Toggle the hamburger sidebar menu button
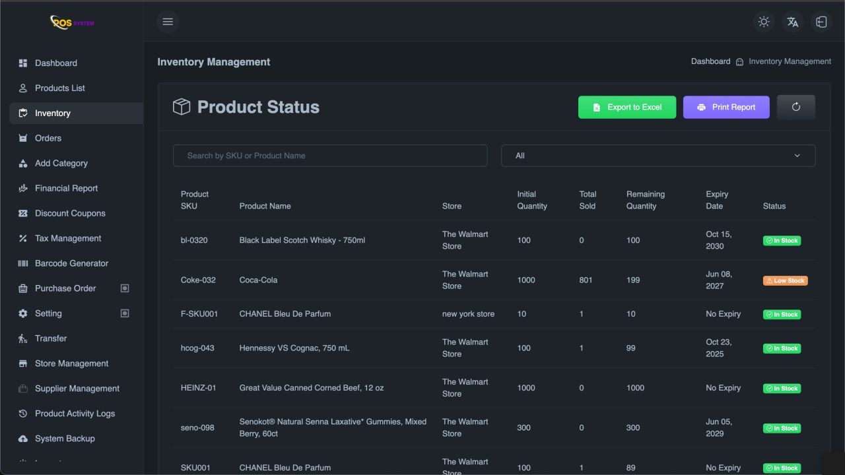 [168, 22]
